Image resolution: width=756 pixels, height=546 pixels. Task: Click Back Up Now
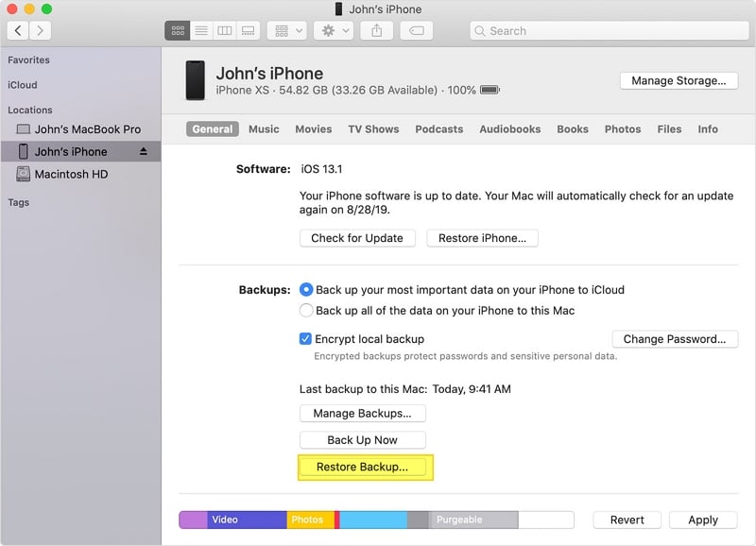point(362,439)
